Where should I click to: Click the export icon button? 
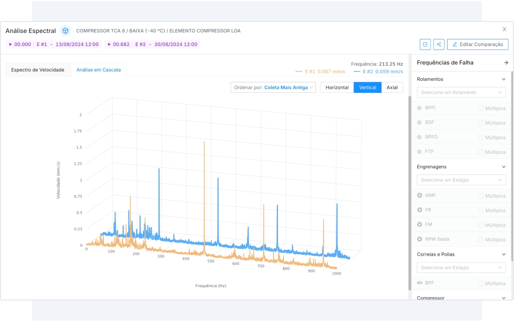[425, 44]
